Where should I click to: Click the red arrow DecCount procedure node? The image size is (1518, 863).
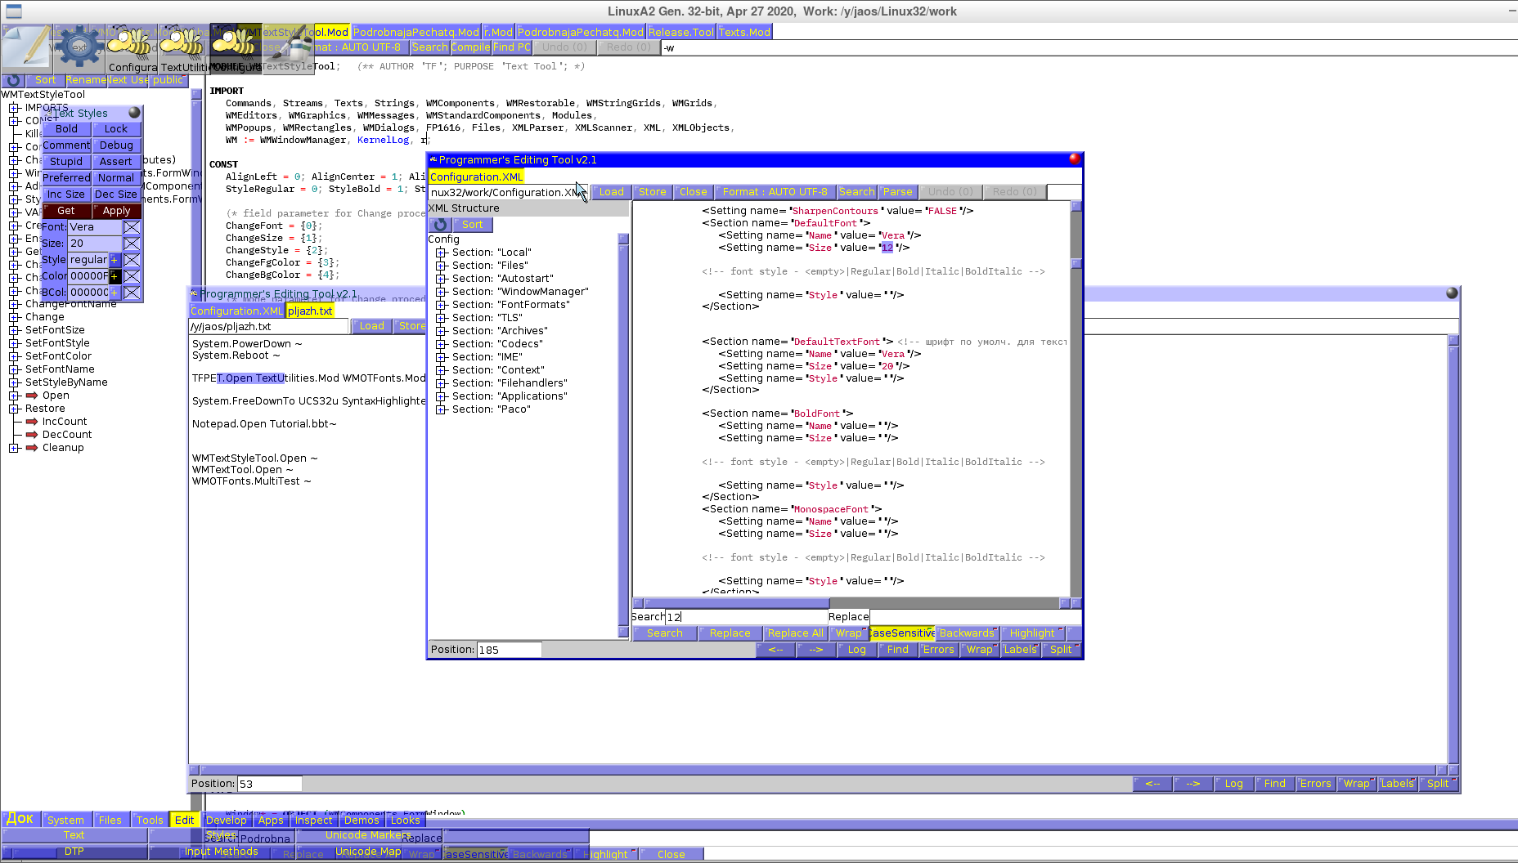[x=32, y=435]
